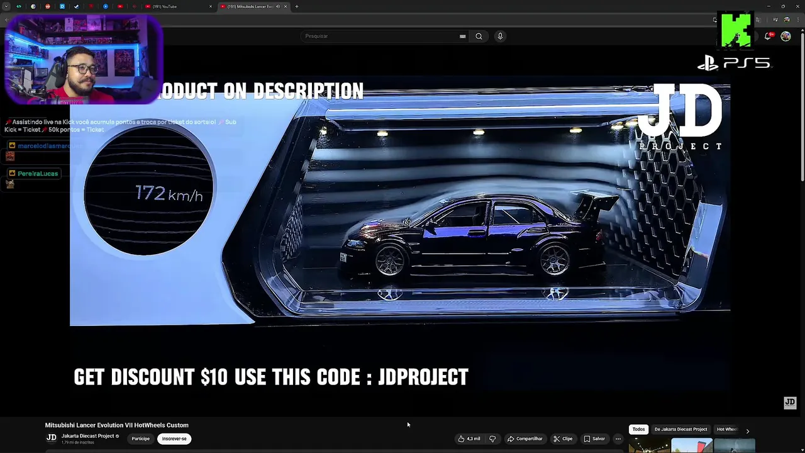Open the YouTube account avatar menu
The height and width of the screenshot is (453, 805).
(x=786, y=36)
